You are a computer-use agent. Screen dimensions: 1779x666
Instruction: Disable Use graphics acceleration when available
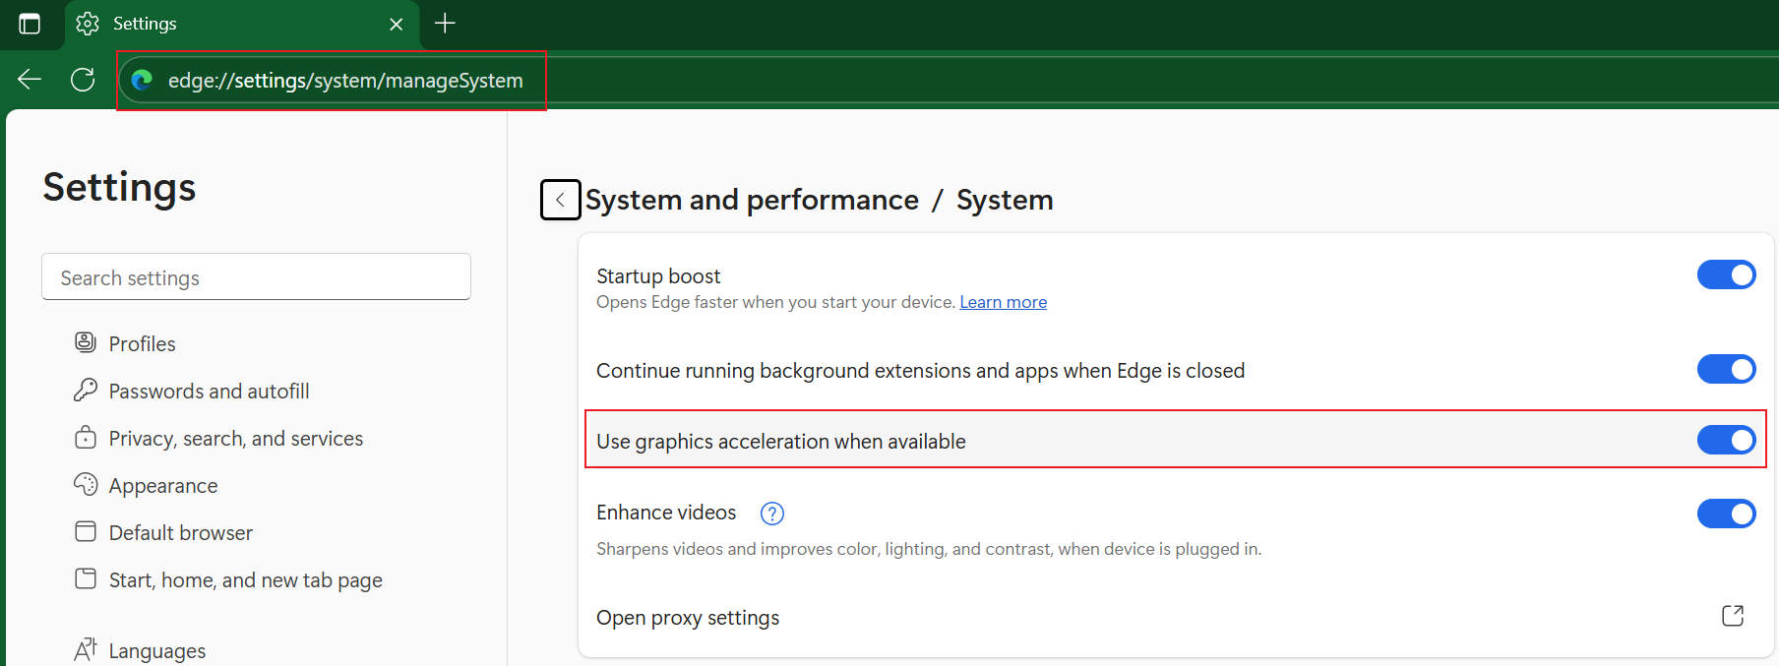coord(1726,440)
